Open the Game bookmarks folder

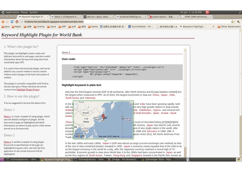93,26
